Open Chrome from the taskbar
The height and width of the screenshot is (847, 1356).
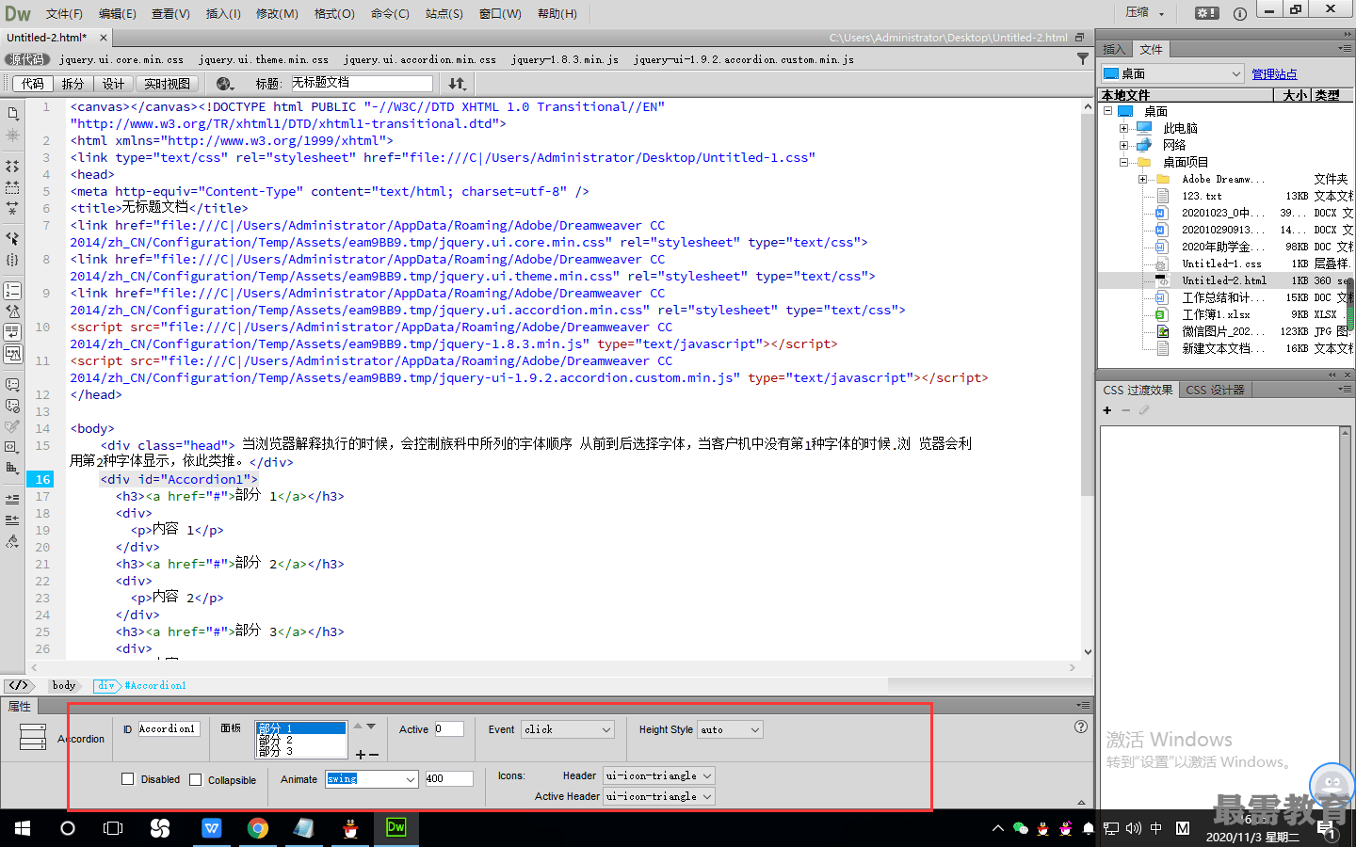257,828
